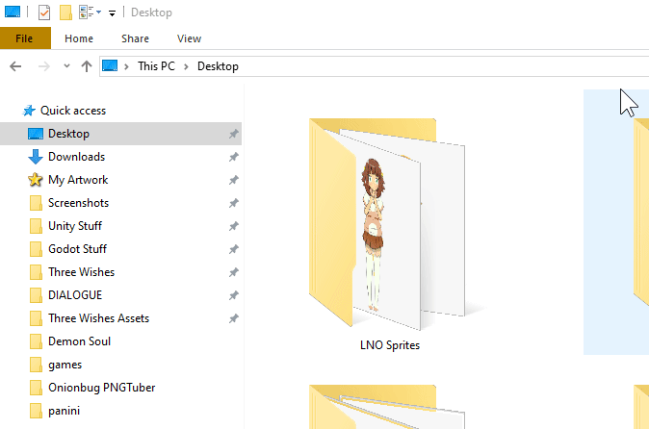Click the pin icon beside Unity Stuff
The height and width of the screenshot is (429, 649).
(x=234, y=226)
